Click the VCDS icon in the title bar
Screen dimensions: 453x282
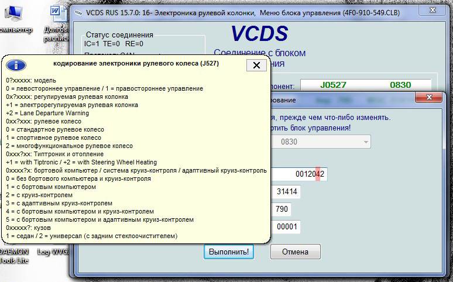click(x=78, y=13)
